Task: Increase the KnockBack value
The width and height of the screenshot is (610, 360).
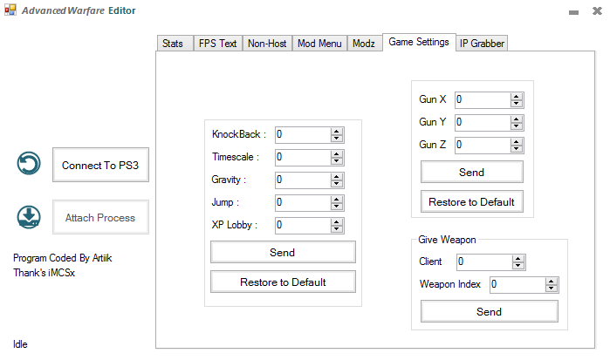Action: click(337, 132)
